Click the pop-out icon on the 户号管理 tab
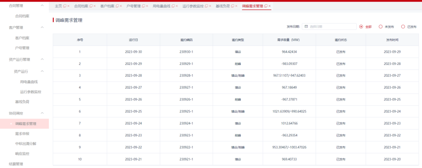This screenshot has width=422, height=168. (143, 6)
